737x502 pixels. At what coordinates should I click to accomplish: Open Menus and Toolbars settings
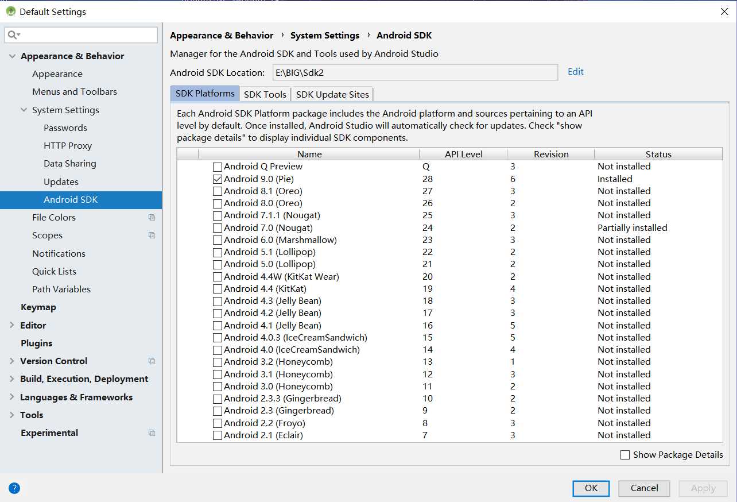pyautogui.click(x=75, y=91)
